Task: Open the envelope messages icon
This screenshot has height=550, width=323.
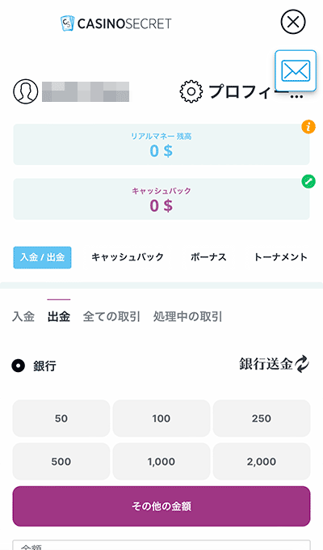Action: pos(296,70)
